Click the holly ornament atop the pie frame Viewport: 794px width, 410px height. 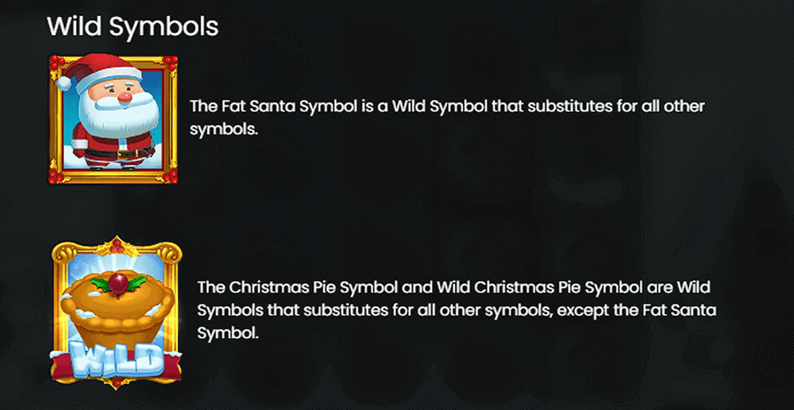click(x=117, y=247)
